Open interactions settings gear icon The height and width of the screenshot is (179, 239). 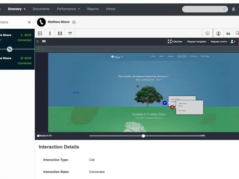pyautogui.click(x=29, y=22)
